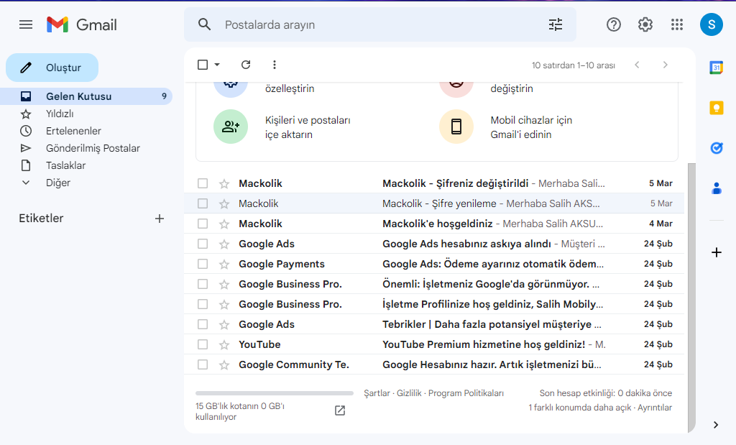The height and width of the screenshot is (445, 736).
Task: Click the get Gmail for mobile icon
Action: click(x=456, y=127)
